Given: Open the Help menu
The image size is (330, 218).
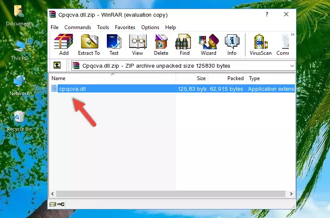Looking at the screenshot, I should [x=170, y=27].
